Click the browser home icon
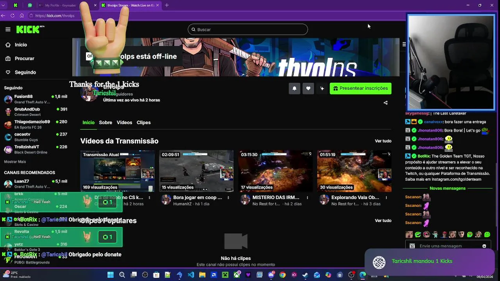This screenshot has width=500, height=281. tap(22, 16)
